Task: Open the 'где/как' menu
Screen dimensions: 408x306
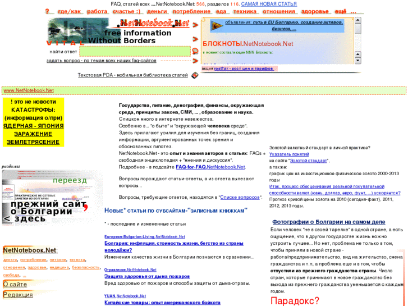Action: (x=69, y=11)
